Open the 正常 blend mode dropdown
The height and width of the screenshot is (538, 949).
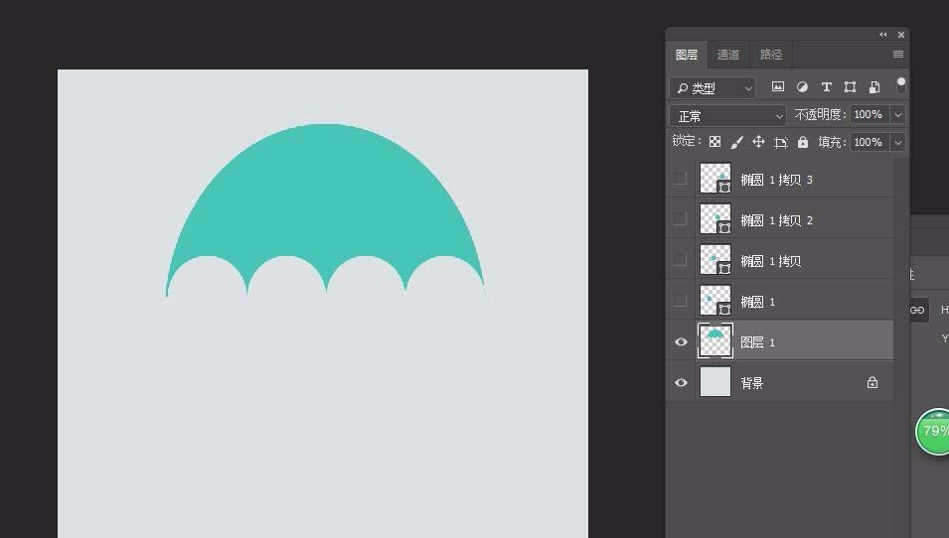tap(727, 115)
